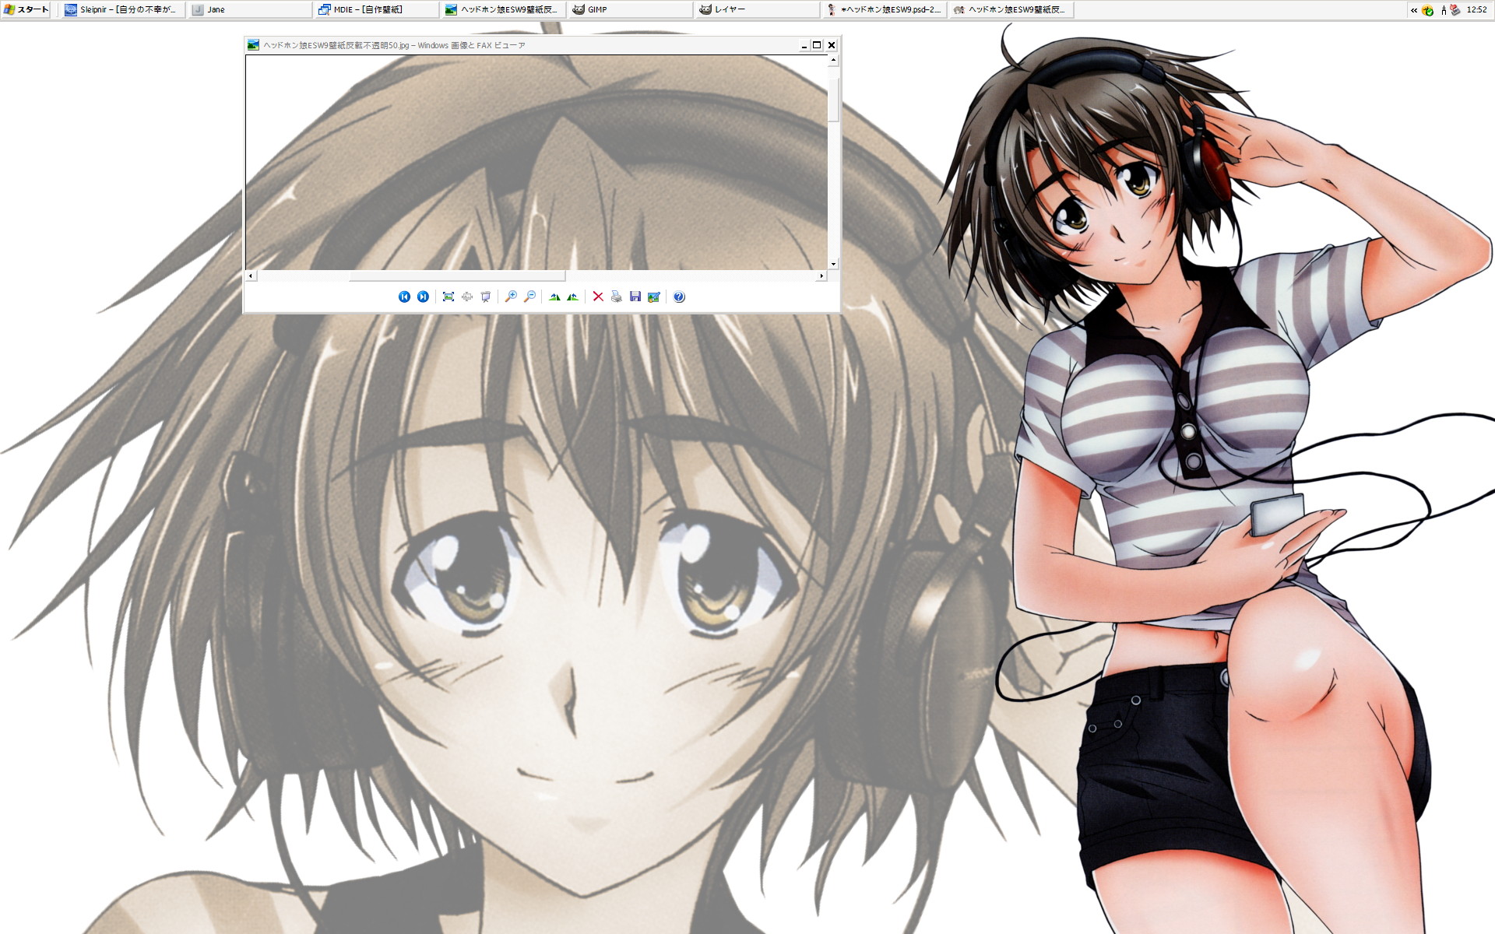The image size is (1495, 934).
Task: Switch to Sleipnir browser taskbar button
Action: (x=123, y=9)
